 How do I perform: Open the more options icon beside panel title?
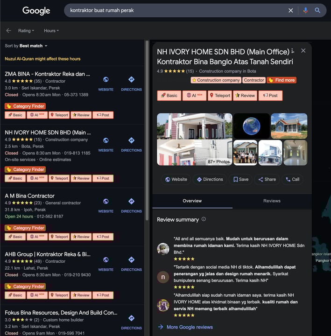[293, 51]
